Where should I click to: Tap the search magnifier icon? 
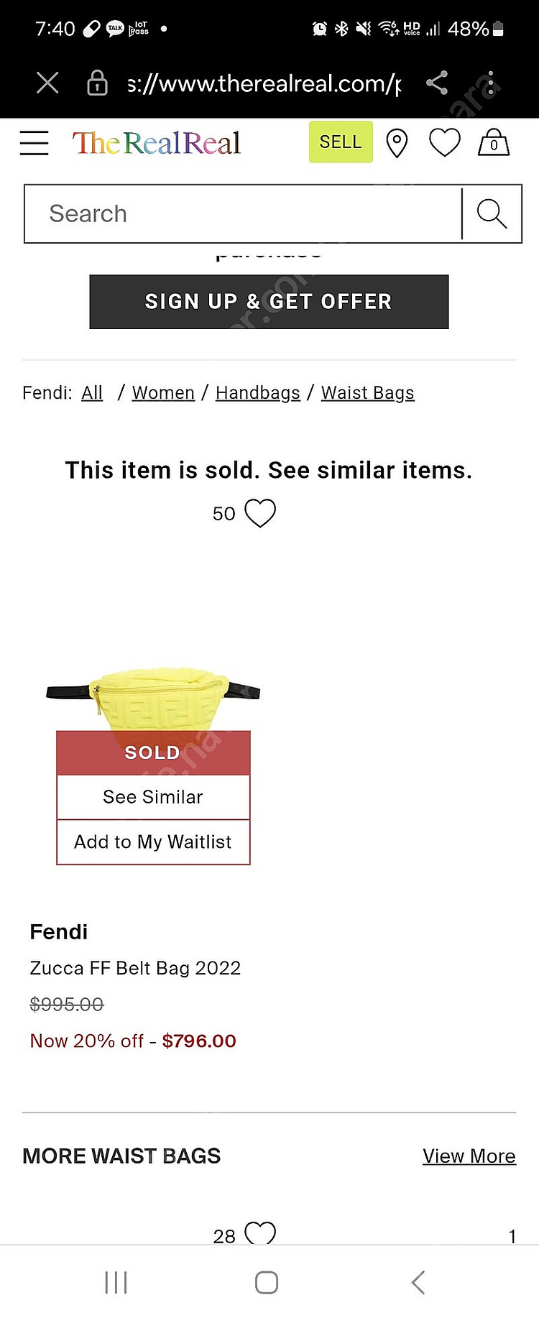[x=492, y=213]
